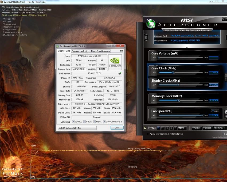227x182 pixels.
Task: Click the Memory Size value 1024 MB
Action: click(x=80, y=100)
